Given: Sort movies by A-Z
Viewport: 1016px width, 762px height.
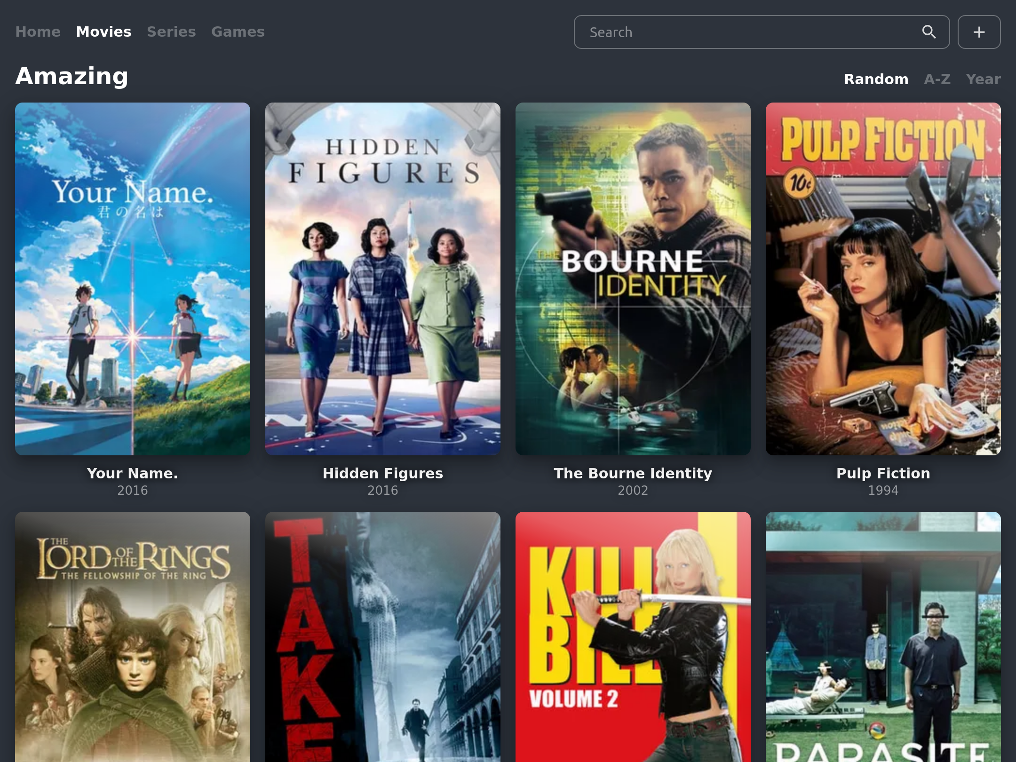Looking at the screenshot, I should [x=937, y=79].
